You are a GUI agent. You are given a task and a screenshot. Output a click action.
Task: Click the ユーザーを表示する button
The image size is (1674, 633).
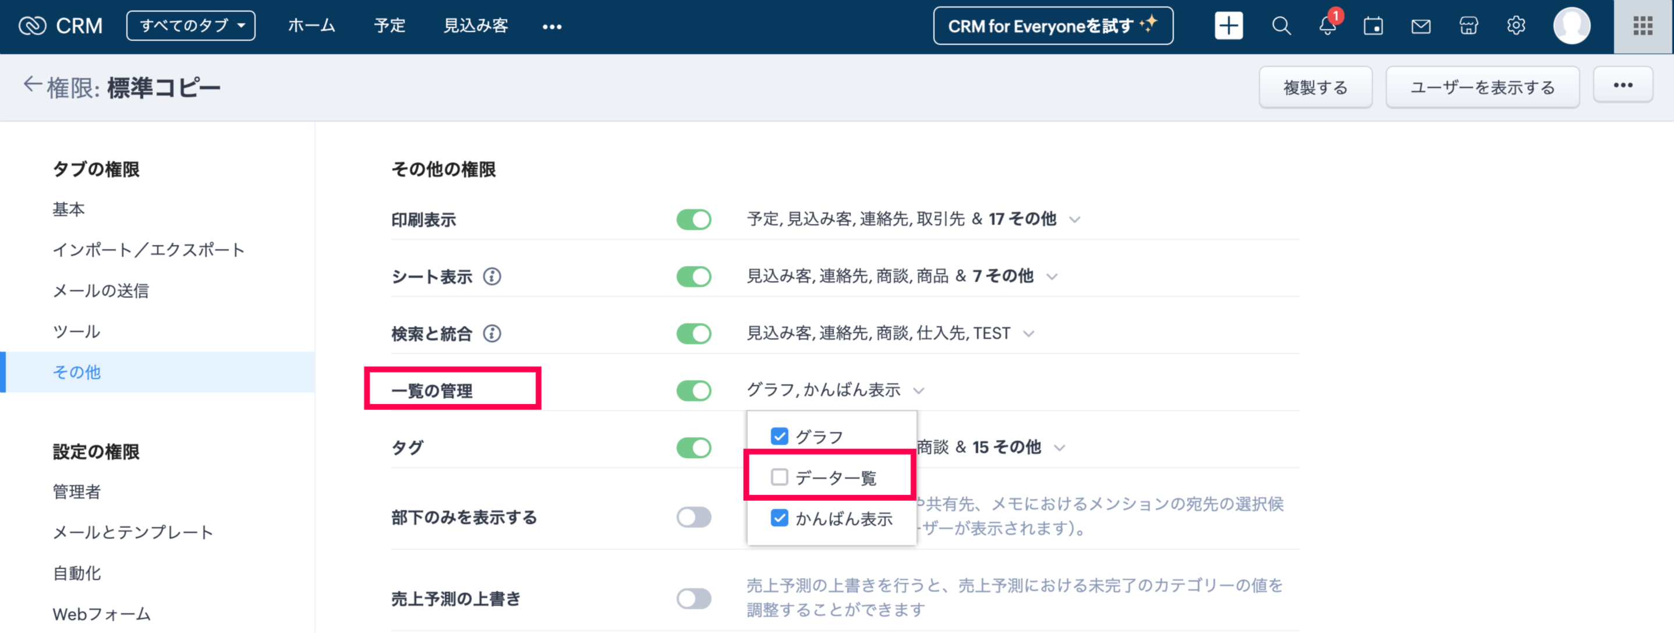1482,87
